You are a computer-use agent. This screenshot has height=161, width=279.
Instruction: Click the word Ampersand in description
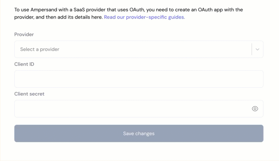pyautogui.click(x=43, y=10)
